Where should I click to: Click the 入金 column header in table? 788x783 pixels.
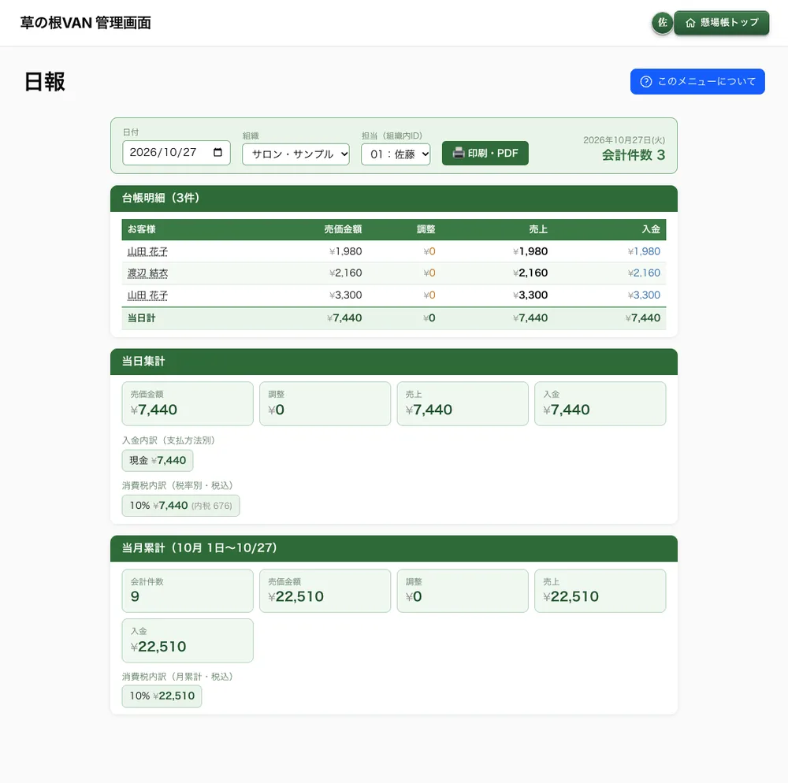click(651, 229)
